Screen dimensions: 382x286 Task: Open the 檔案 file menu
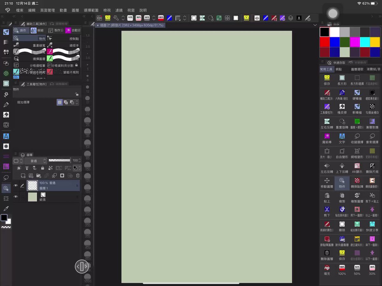tap(20, 10)
